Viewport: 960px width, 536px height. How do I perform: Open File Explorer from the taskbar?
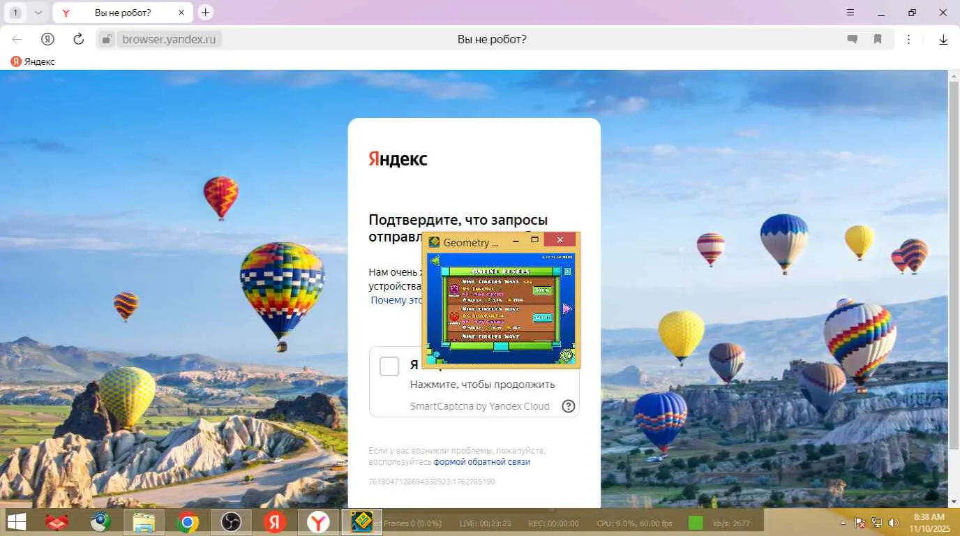click(144, 522)
